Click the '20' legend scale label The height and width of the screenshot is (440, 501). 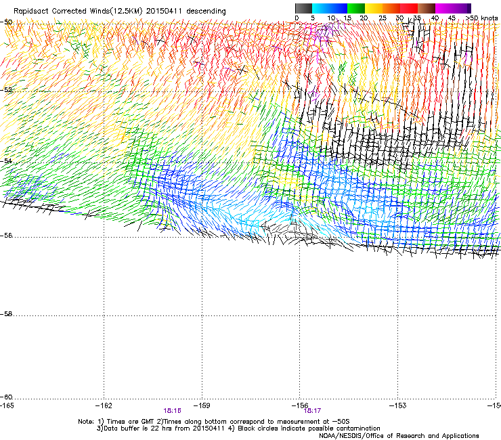coord(364,18)
